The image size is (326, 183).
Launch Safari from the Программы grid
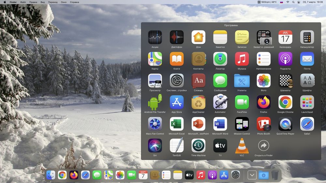coord(307,124)
